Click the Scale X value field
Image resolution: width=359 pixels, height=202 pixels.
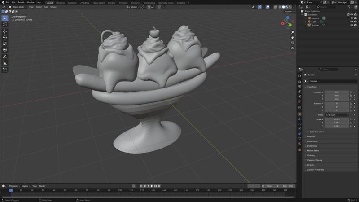tap(337, 119)
